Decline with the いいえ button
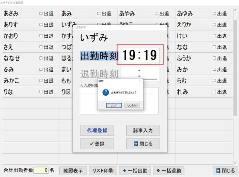 click(132, 105)
